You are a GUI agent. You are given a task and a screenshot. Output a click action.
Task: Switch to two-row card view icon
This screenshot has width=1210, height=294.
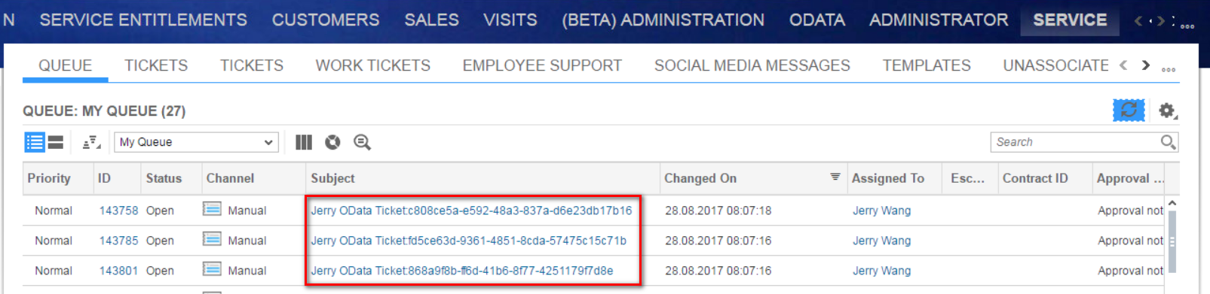[x=56, y=142]
